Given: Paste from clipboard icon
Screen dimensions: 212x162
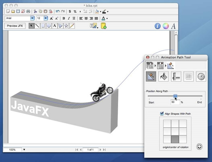Looking at the screenshot, I should (46, 11).
